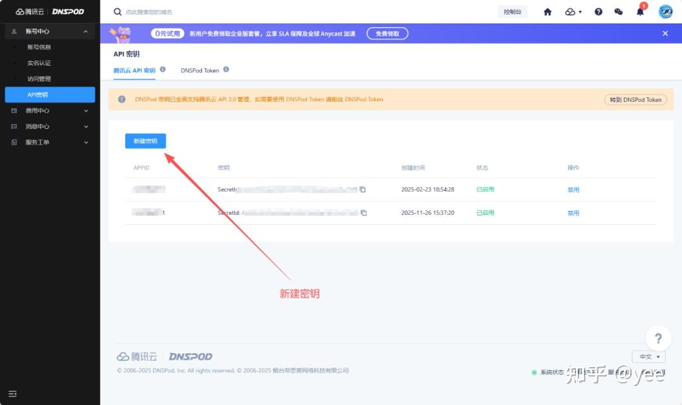Click the 新建密钥 button

click(145, 142)
